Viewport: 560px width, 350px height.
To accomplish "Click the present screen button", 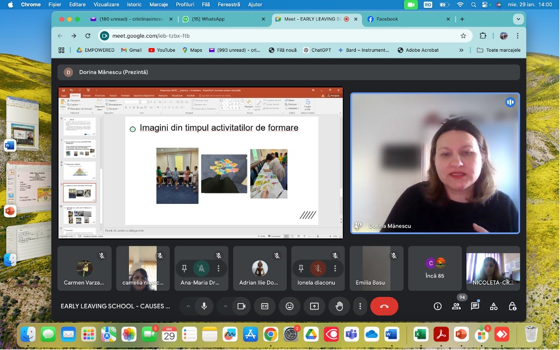I will (x=315, y=306).
